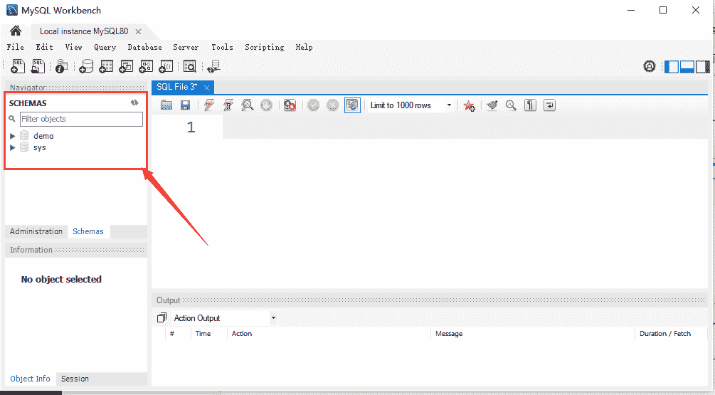
Task: Switch to Administration tab
Action: 36,231
